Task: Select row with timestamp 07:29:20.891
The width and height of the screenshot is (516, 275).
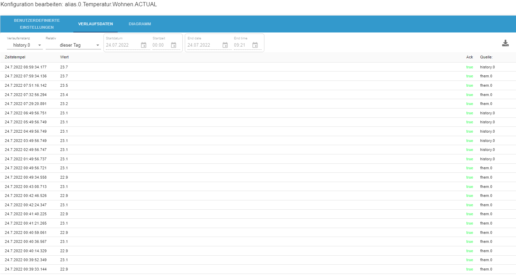Action: pyautogui.click(x=258, y=104)
